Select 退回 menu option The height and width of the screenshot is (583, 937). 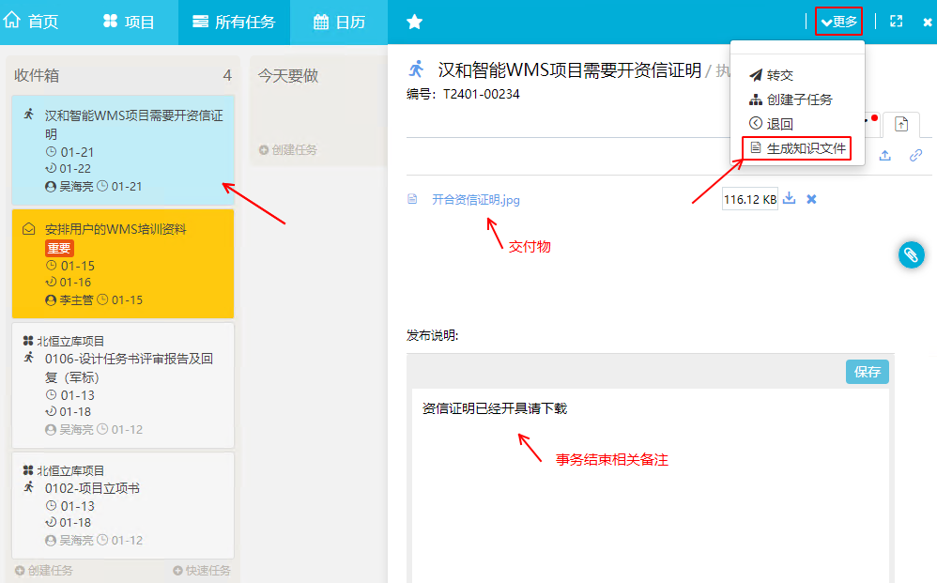[779, 124]
